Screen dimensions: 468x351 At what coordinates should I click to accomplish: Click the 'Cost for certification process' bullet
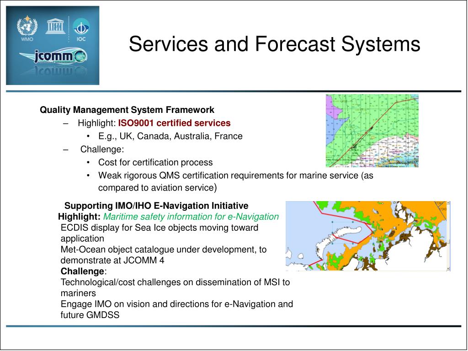155,162
